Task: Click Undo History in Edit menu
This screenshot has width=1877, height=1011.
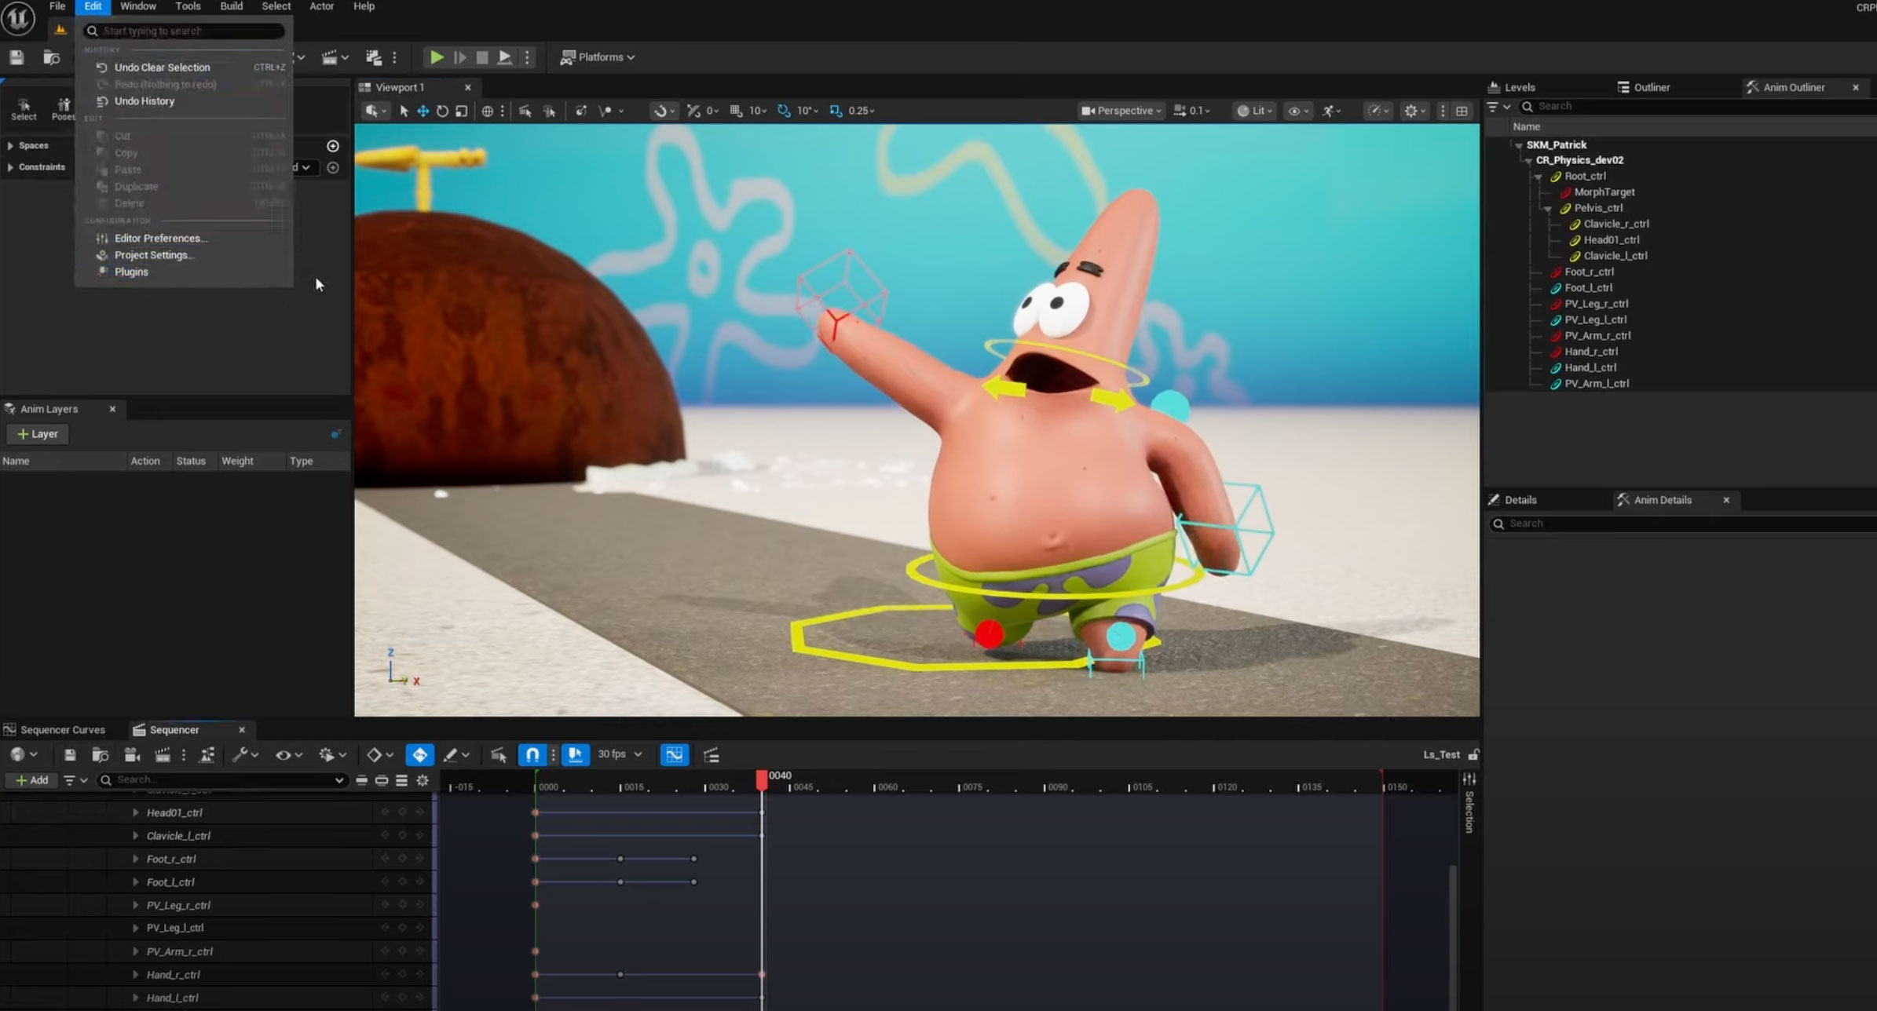Action: [145, 101]
